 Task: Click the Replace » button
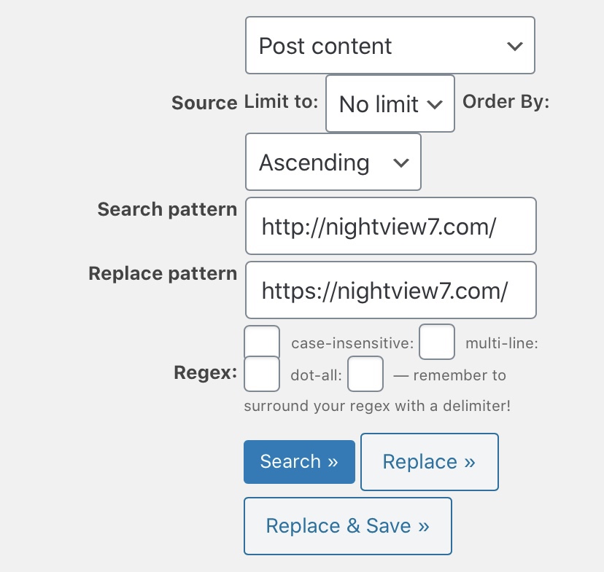(x=430, y=461)
